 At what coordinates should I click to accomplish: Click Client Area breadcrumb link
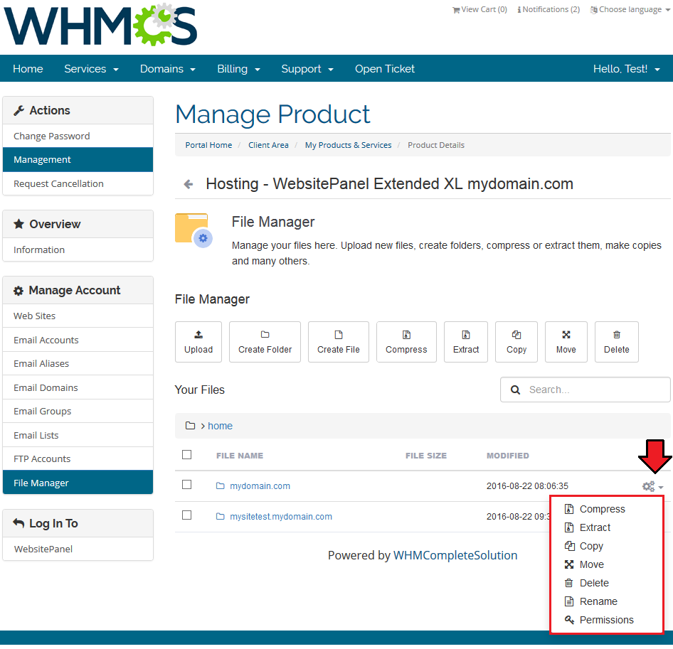[268, 145]
